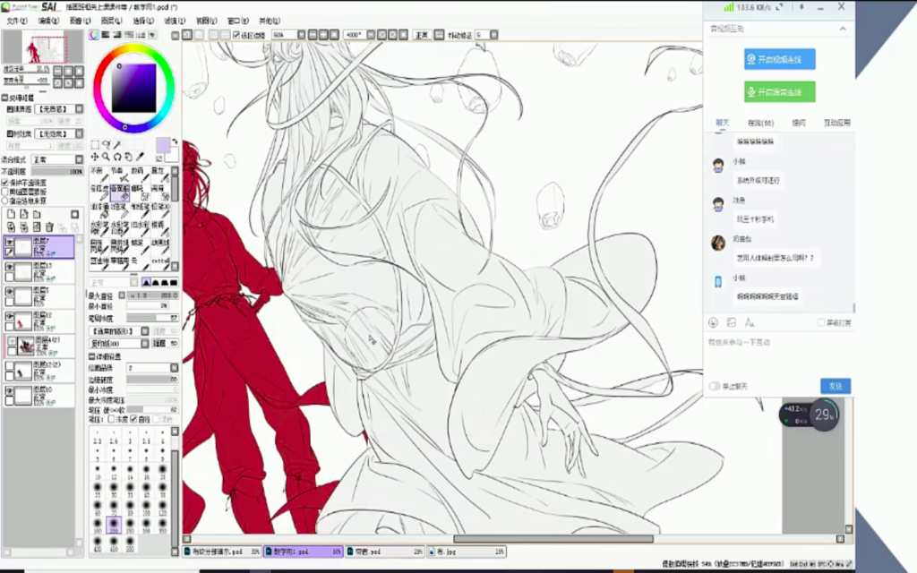917x573 pixels.
Task: Open the 文件 menu
Action: coord(16,20)
